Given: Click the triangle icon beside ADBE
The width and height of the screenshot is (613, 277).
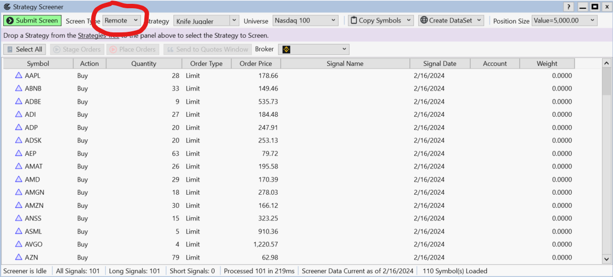Looking at the screenshot, I should click(19, 101).
